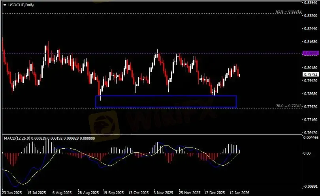The height and width of the screenshot is (196, 320).
Task: Select the Fibonacci label 78.6 = 0.77843
Action: tap(288, 106)
